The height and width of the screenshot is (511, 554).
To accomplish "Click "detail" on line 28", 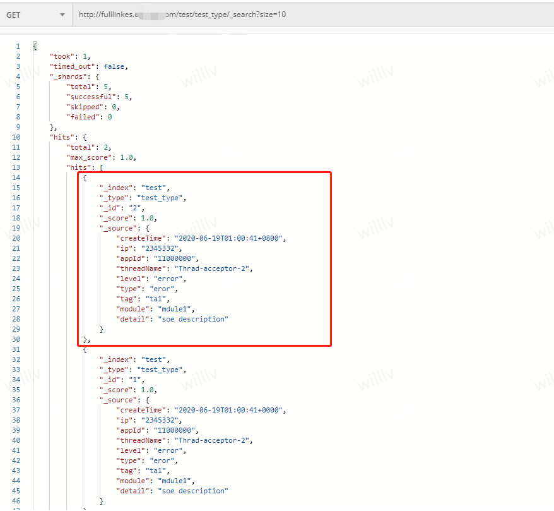I will pos(133,319).
